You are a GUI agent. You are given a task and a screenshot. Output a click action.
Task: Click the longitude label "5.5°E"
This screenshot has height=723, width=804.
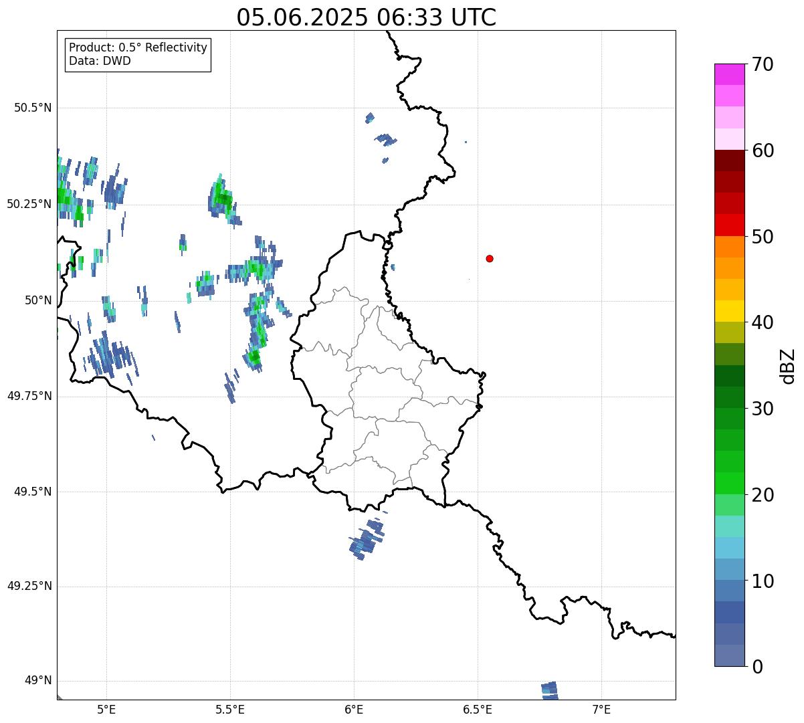pos(231,709)
